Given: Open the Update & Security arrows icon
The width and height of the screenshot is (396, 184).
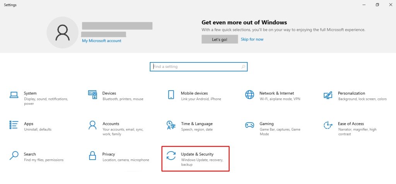Looking at the screenshot, I should (x=171, y=155).
